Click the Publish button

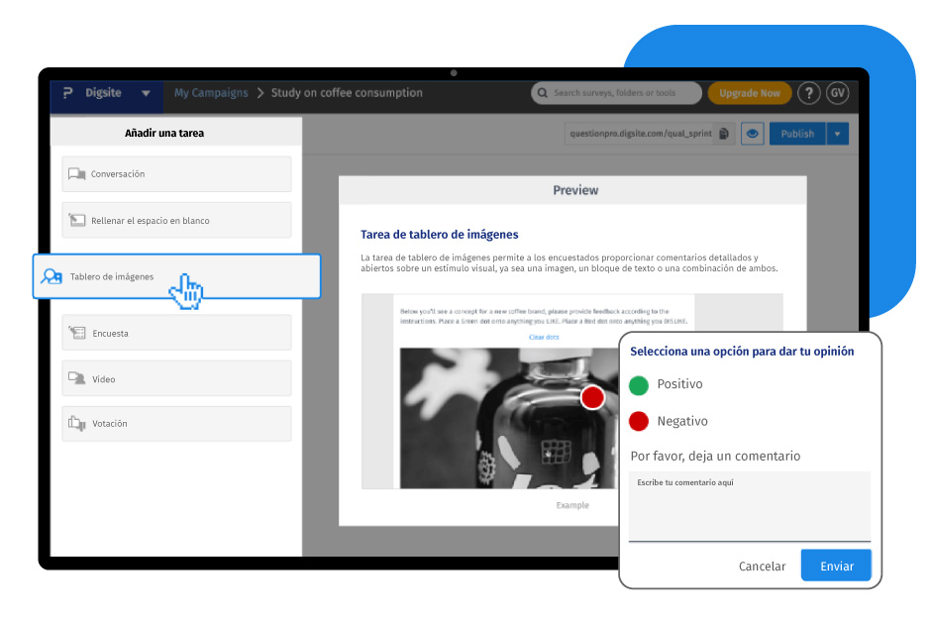point(797,134)
